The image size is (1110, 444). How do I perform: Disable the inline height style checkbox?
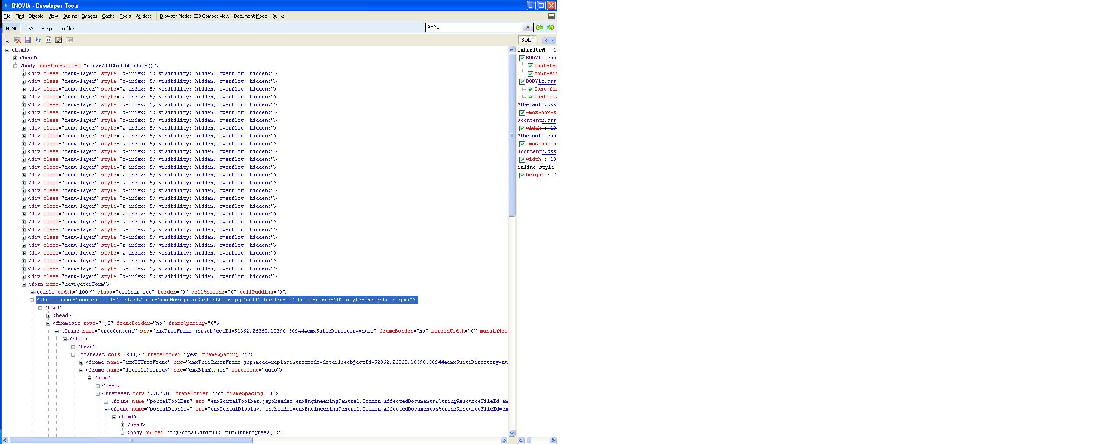tap(522, 175)
